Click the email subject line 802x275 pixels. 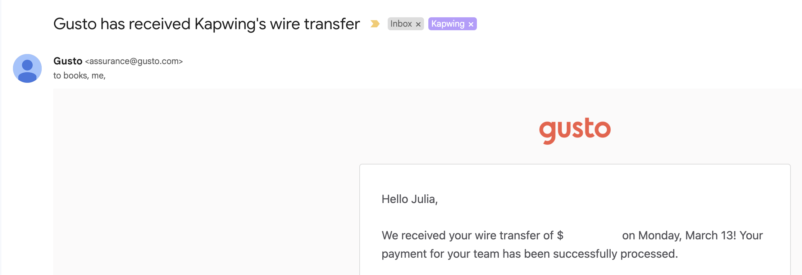pos(206,24)
